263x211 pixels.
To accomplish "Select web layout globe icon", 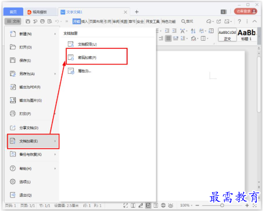I will click(x=163, y=205).
